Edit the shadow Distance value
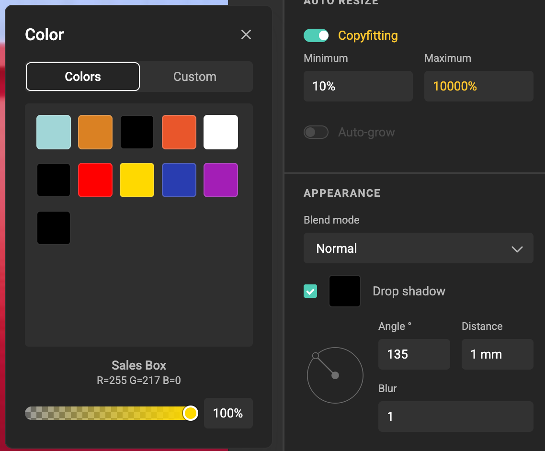 (497, 354)
